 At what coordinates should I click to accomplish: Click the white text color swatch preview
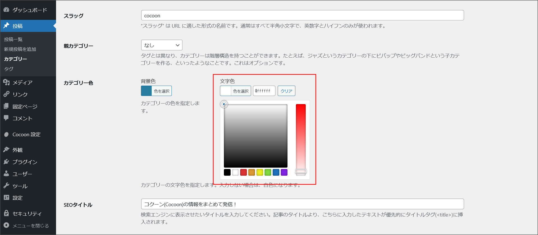226,91
